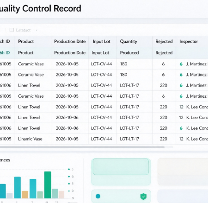Click the 2026-10-06 date in the row with 12 K. Lee
The height and width of the screenshot is (203, 208).
point(67,118)
